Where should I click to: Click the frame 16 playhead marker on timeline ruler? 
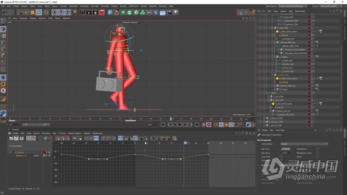[x=171, y=119]
